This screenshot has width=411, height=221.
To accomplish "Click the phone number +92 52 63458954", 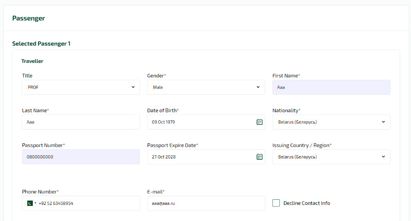I will (56, 203).
